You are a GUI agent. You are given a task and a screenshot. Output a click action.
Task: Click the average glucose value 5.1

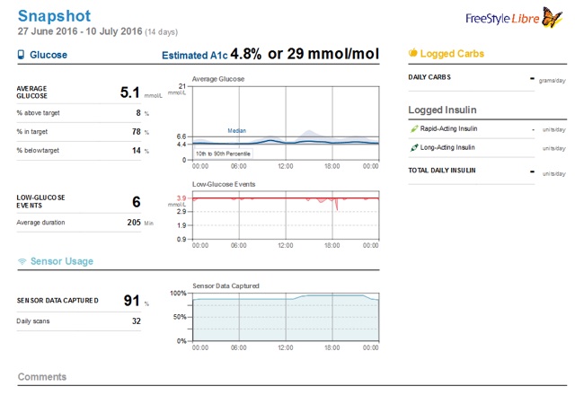tap(129, 92)
